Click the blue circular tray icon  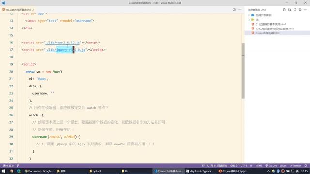(278, 171)
